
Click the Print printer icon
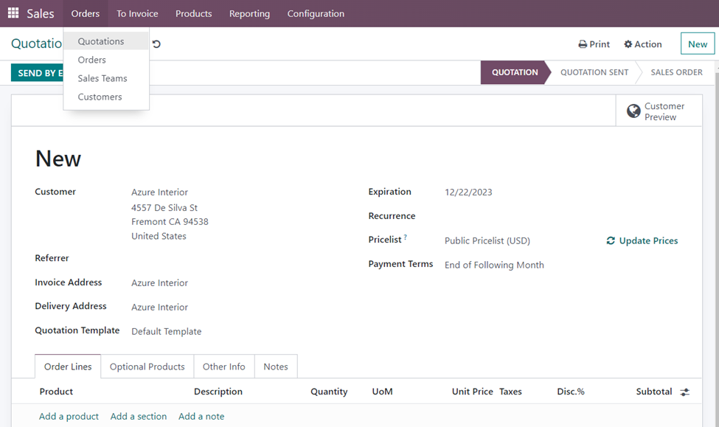[x=583, y=44]
